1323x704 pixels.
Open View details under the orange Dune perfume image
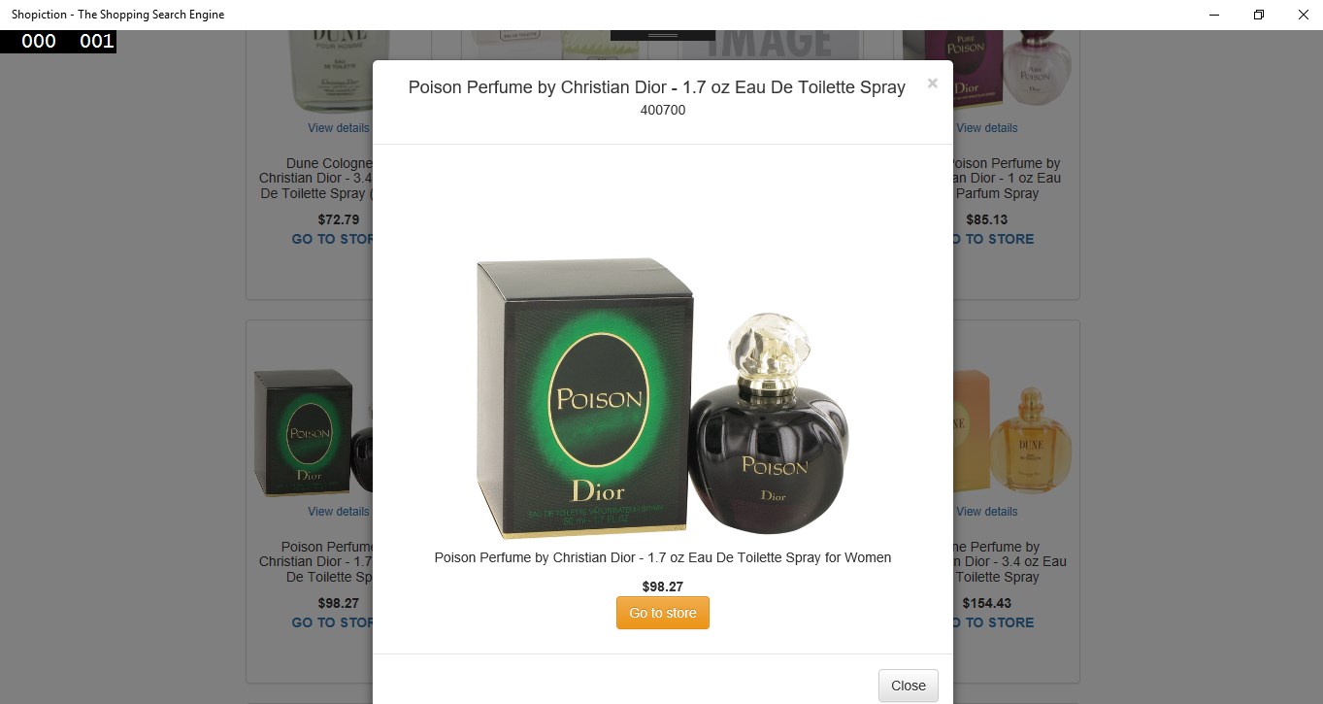click(987, 512)
